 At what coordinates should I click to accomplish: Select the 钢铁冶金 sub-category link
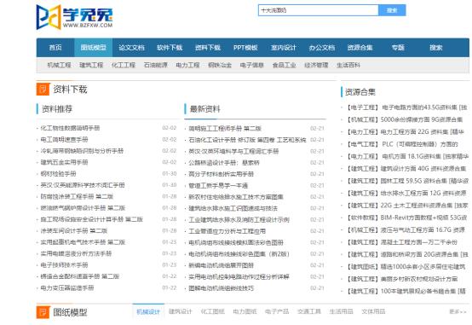[x=220, y=65]
